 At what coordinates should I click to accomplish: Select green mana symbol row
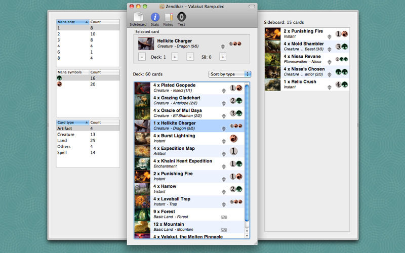[88, 78]
